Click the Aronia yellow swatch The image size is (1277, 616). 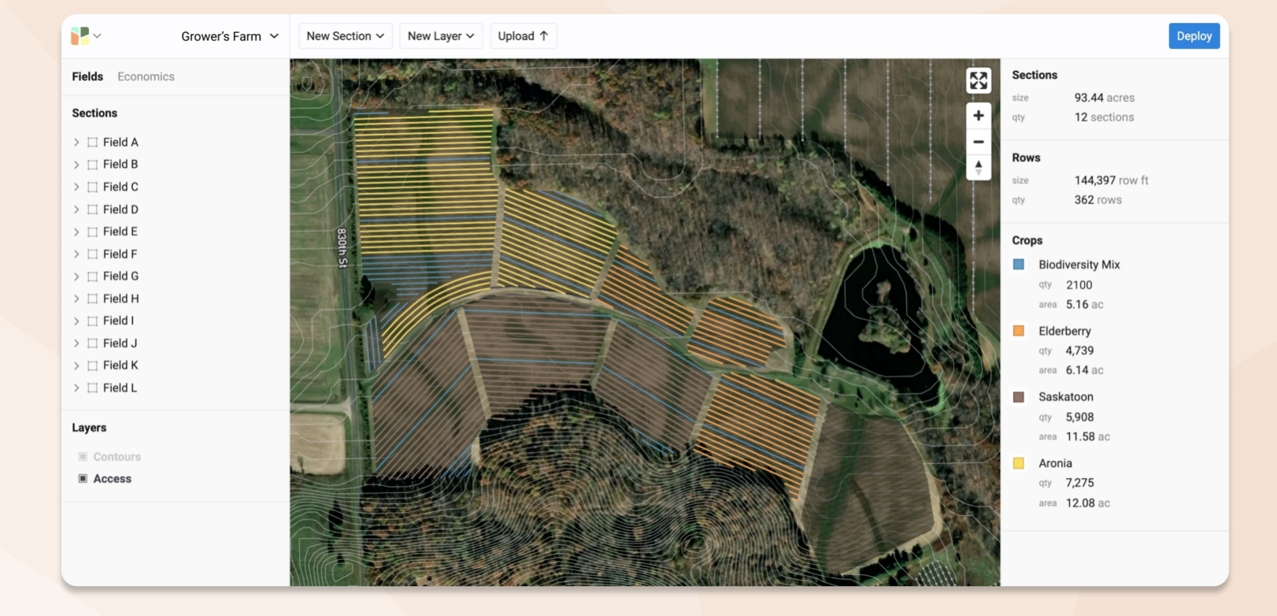(1019, 463)
